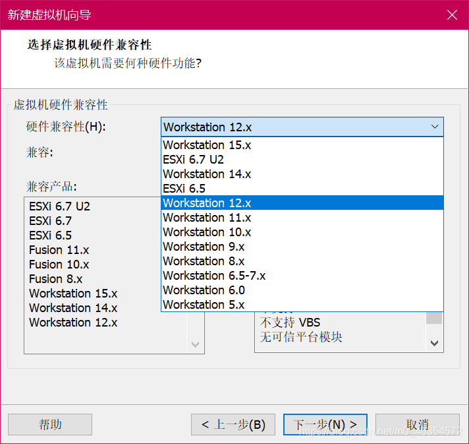Click 不支持 VBS limitation entry
Viewport: 469px width, 444px height.
290,323
